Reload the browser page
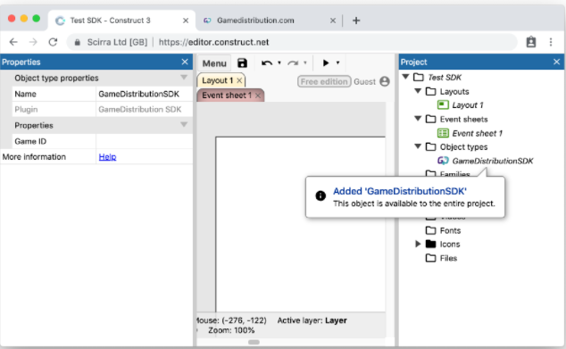 click(53, 42)
